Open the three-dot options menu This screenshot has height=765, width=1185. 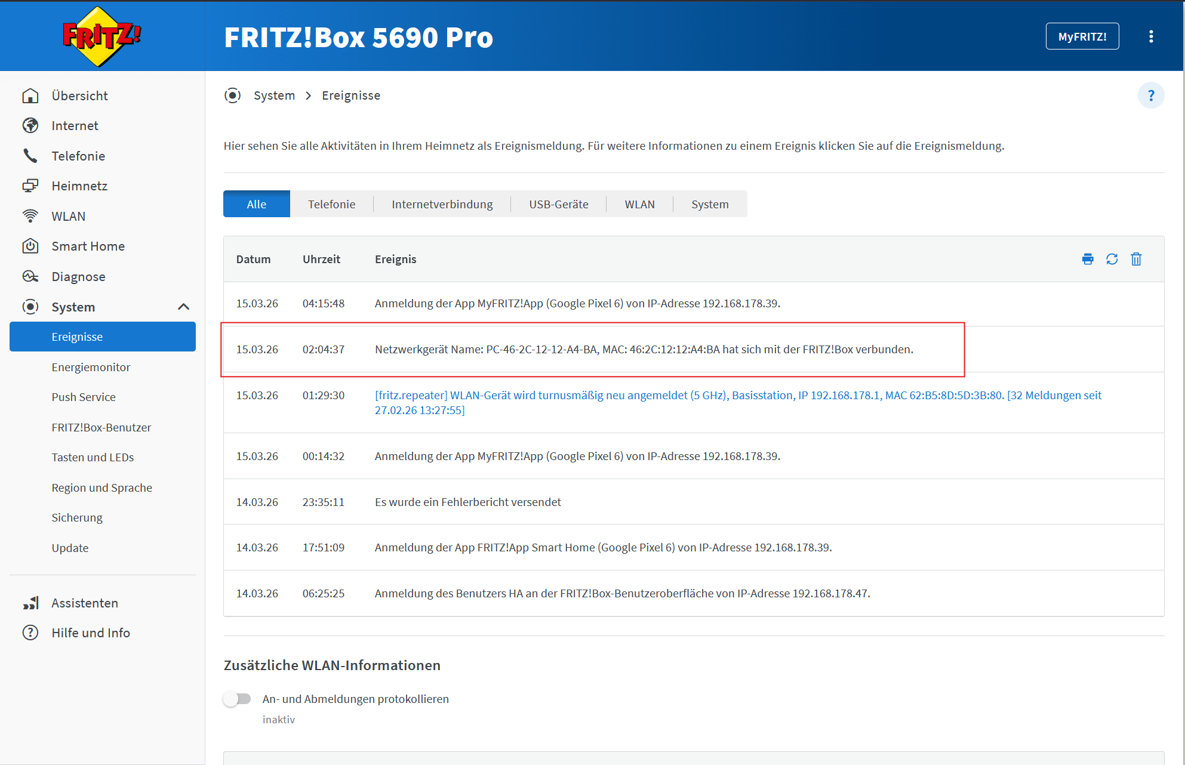pos(1151,36)
